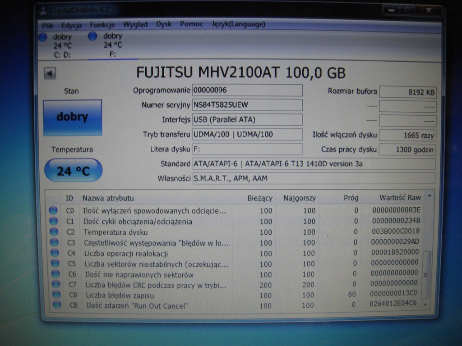
Task: Click the attribute list scroll down arrow
Action: (x=425, y=304)
